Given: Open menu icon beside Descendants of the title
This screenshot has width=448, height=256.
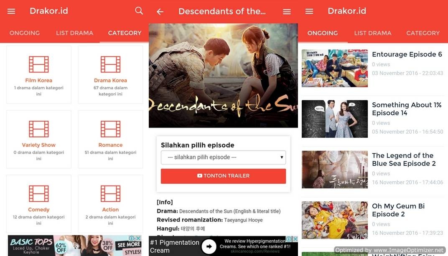Looking at the screenshot, I should pos(287,11).
